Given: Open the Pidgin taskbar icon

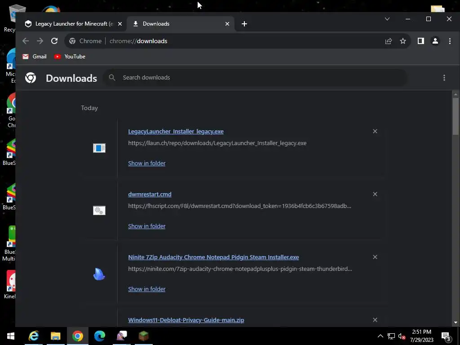Looking at the screenshot, I should click(121, 336).
